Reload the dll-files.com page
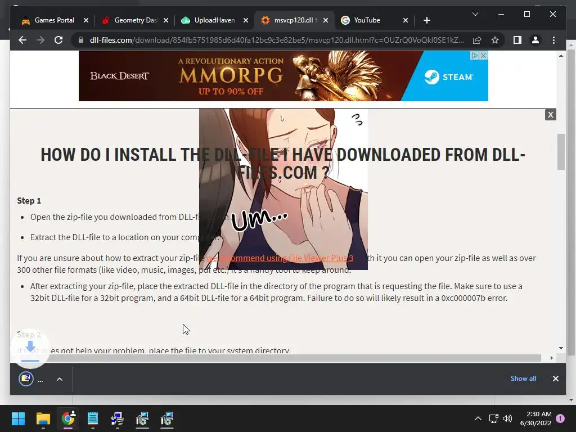This screenshot has width=576, height=432. (58, 40)
